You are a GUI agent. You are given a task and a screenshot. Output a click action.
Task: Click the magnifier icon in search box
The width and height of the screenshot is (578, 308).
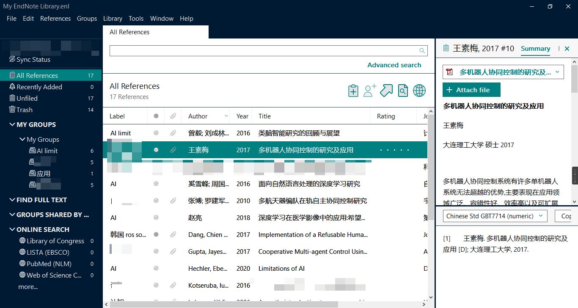click(x=422, y=51)
